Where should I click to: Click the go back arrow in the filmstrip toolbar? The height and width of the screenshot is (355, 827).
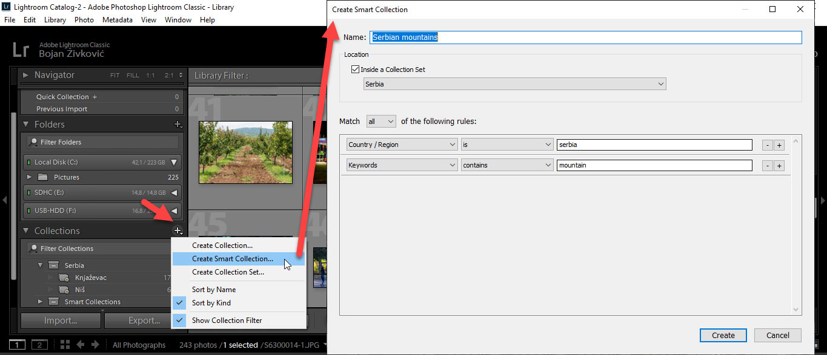(79, 344)
